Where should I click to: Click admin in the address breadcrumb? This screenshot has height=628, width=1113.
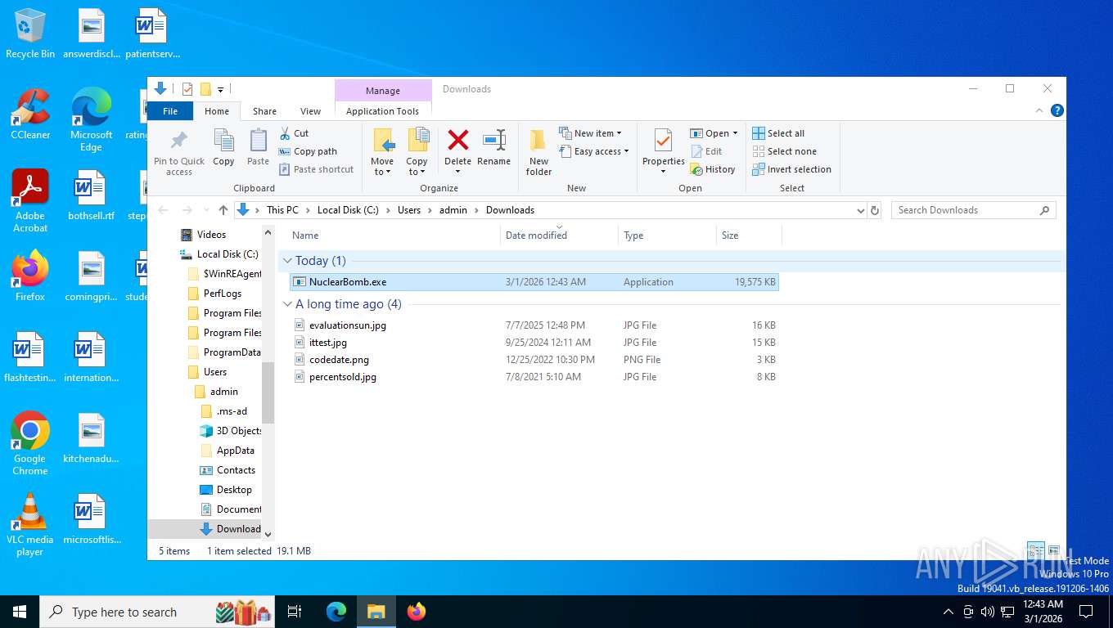(453, 210)
